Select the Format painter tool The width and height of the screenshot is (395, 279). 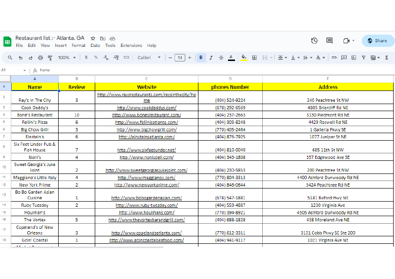point(50,57)
